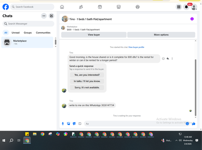
Task: Send quick response "Sorry, it's not available."
Action: [x=87, y=87]
